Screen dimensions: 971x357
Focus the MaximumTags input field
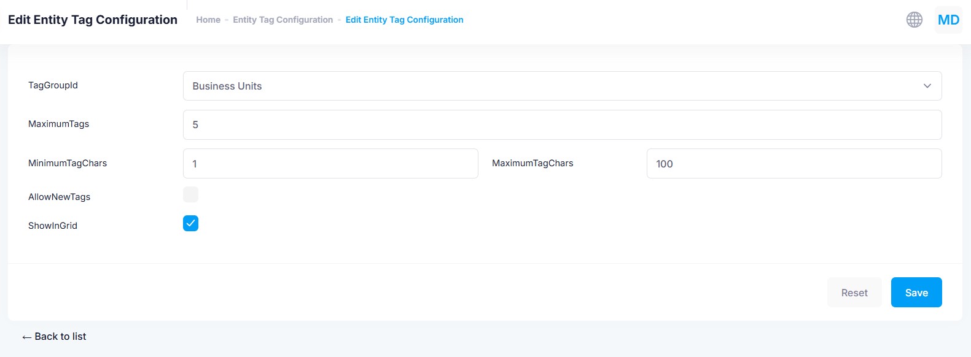point(562,125)
